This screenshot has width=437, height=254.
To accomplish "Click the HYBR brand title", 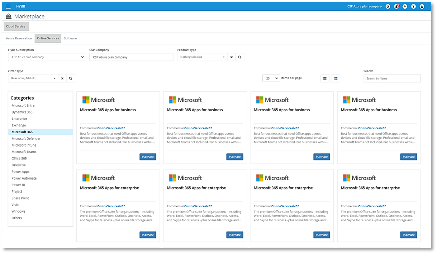I will click(21, 7).
